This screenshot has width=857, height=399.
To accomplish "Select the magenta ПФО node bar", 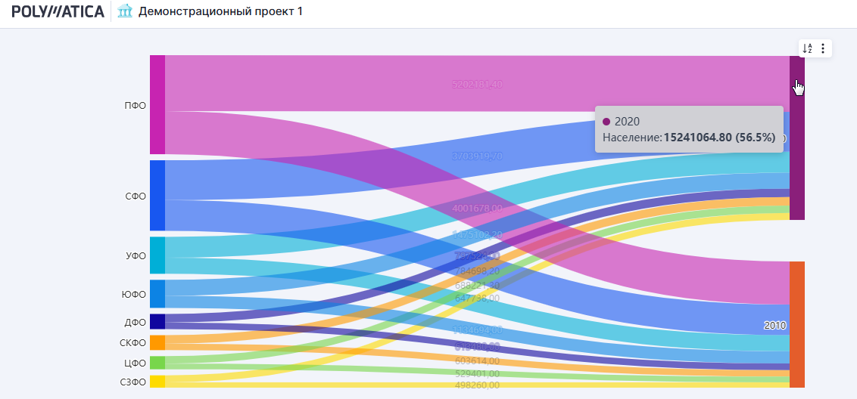I will point(157,104).
